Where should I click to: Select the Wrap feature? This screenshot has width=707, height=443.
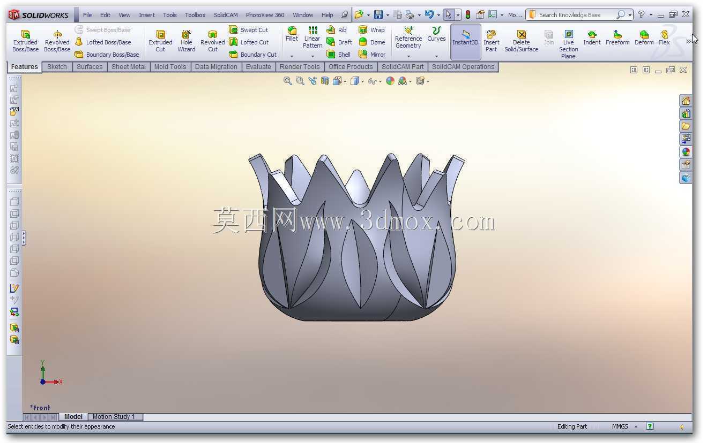[x=371, y=29]
